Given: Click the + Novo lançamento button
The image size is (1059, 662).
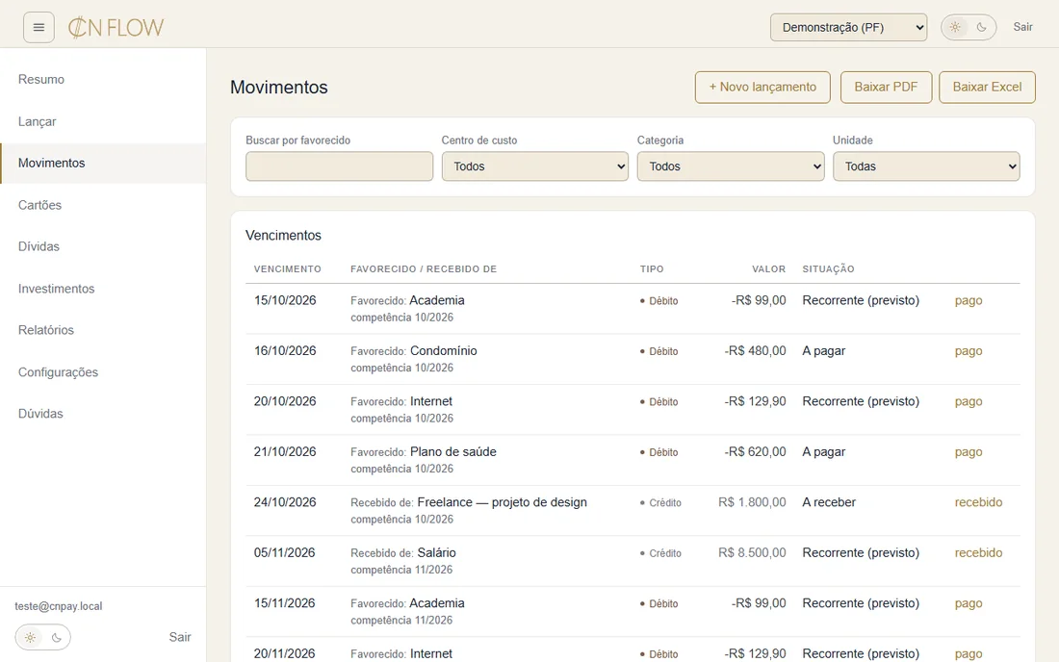Looking at the screenshot, I should point(762,87).
